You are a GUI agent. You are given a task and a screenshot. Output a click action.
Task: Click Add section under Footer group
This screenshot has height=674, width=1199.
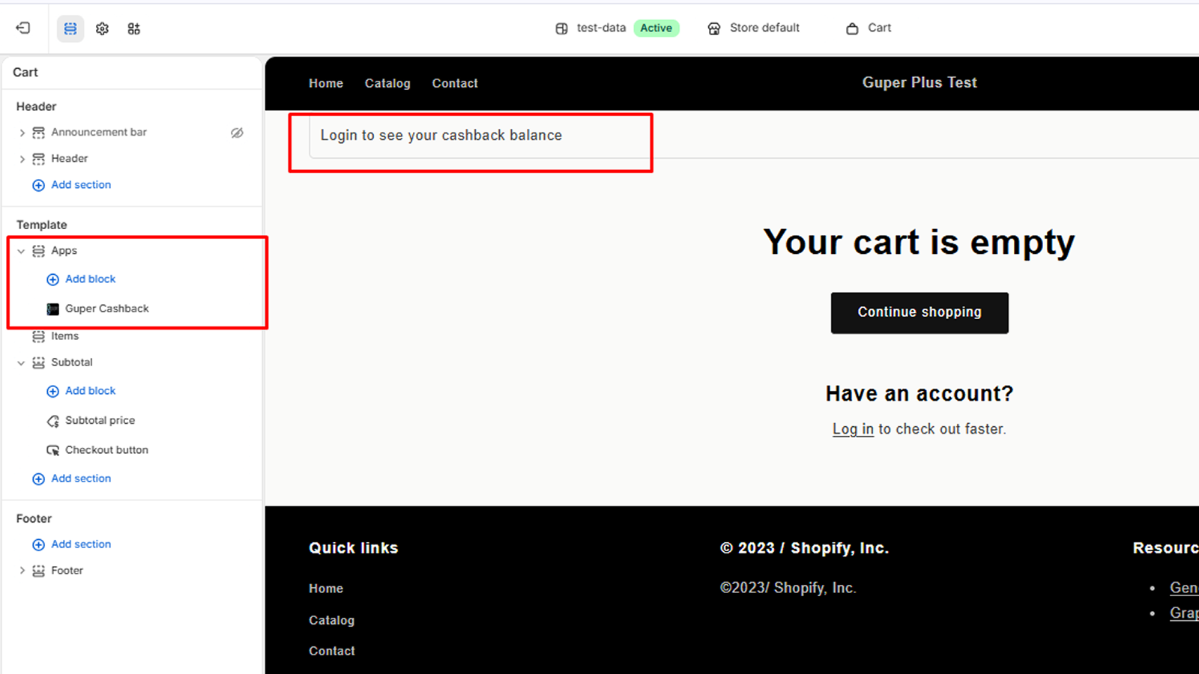coord(81,544)
